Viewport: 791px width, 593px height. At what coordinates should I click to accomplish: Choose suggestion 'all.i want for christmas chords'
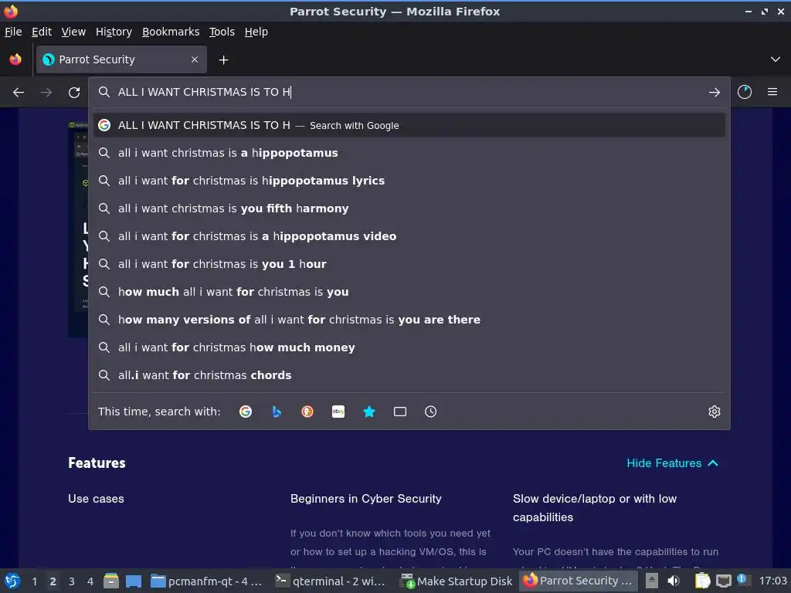409,375
